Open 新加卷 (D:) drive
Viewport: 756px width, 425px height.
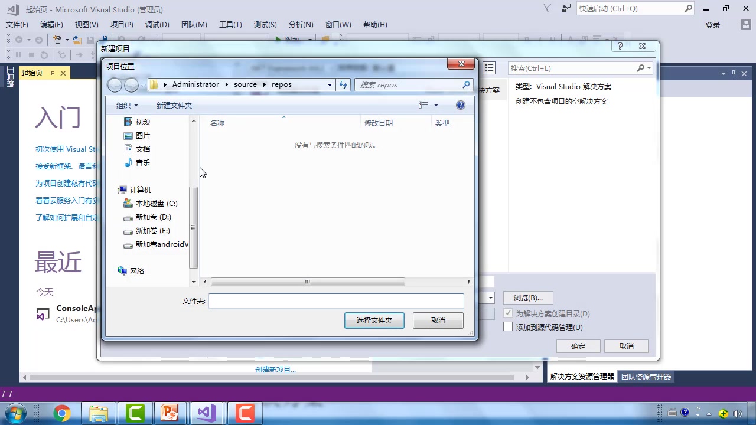coord(147,217)
